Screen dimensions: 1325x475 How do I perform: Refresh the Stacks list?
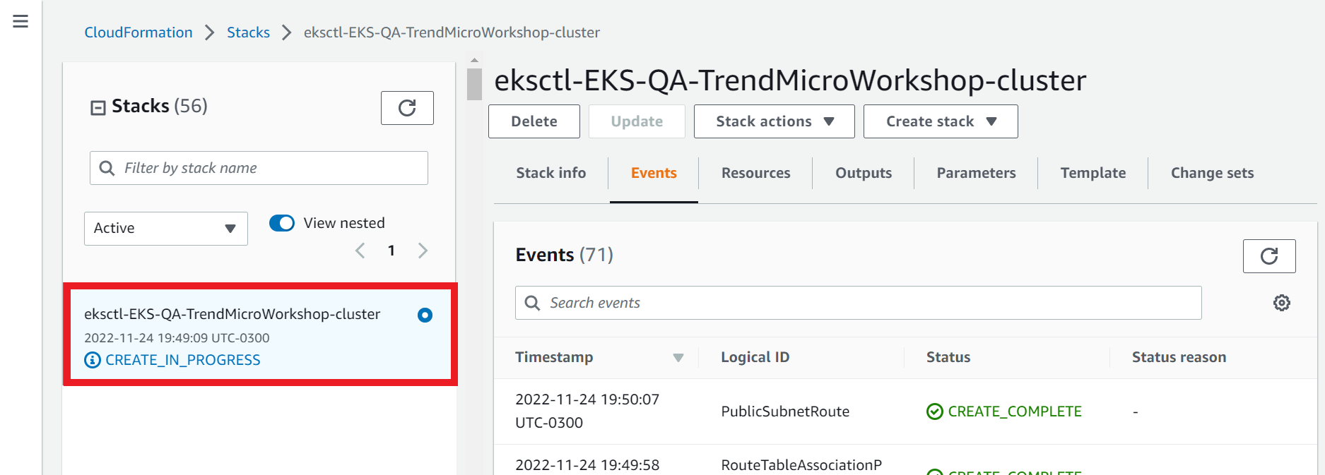[x=407, y=108]
